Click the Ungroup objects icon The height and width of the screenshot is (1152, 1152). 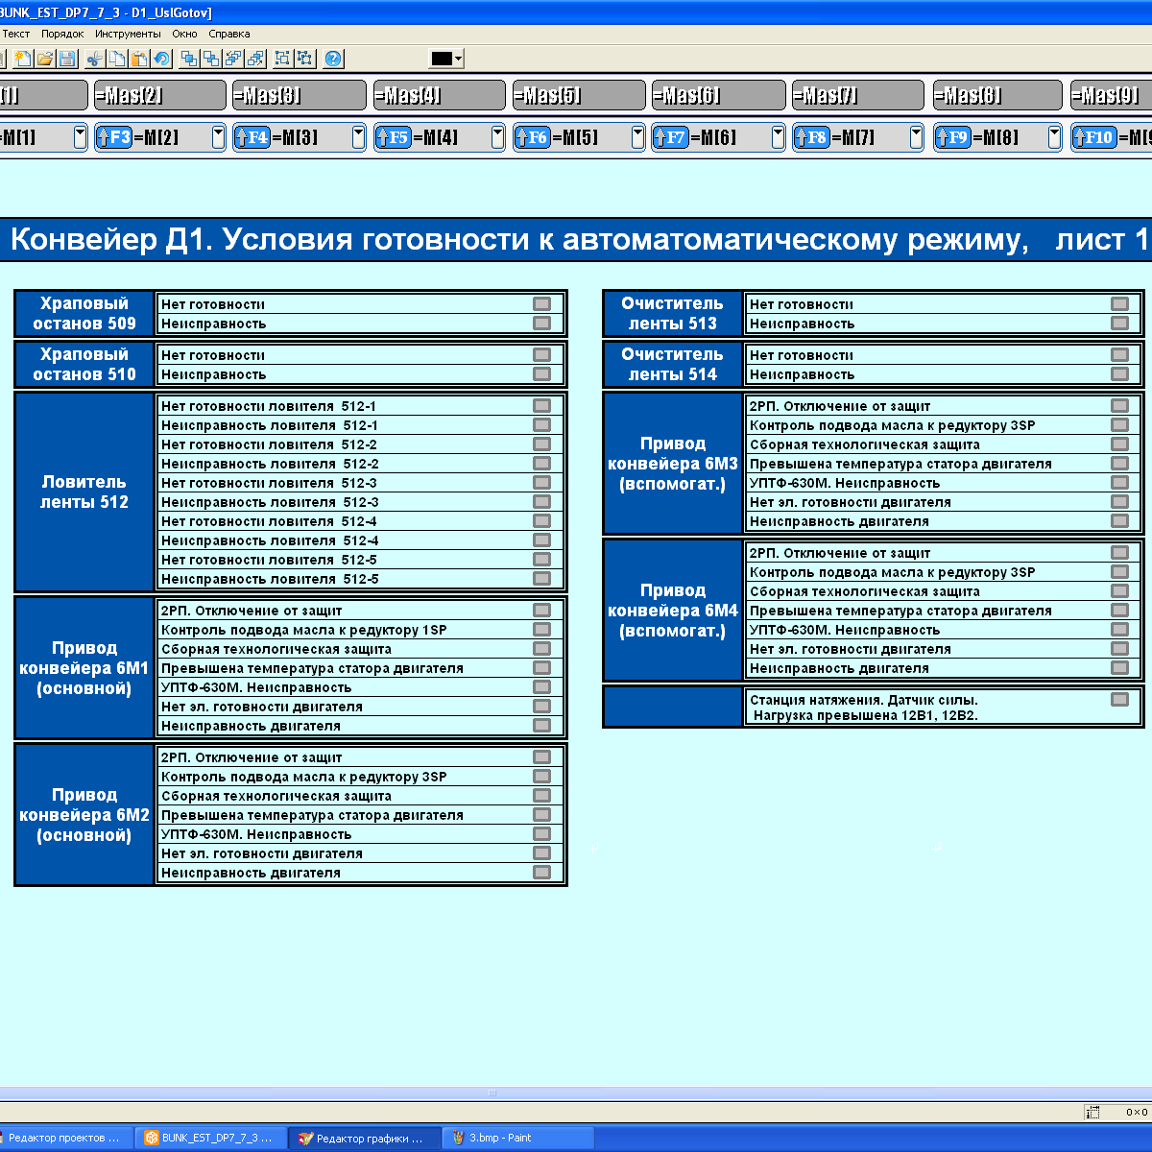tap(305, 59)
